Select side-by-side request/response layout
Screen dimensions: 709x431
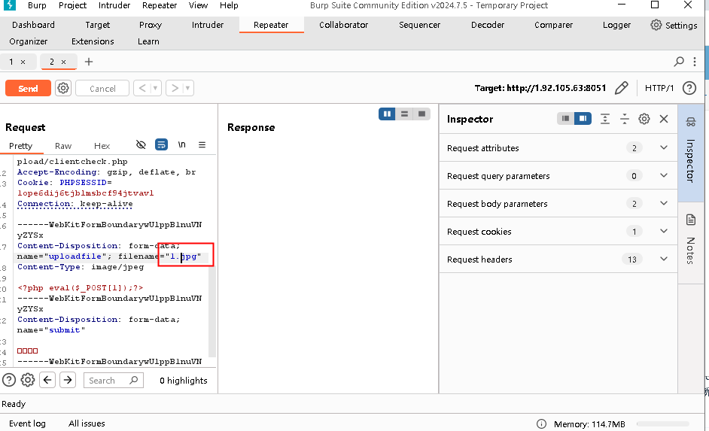click(387, 114)
